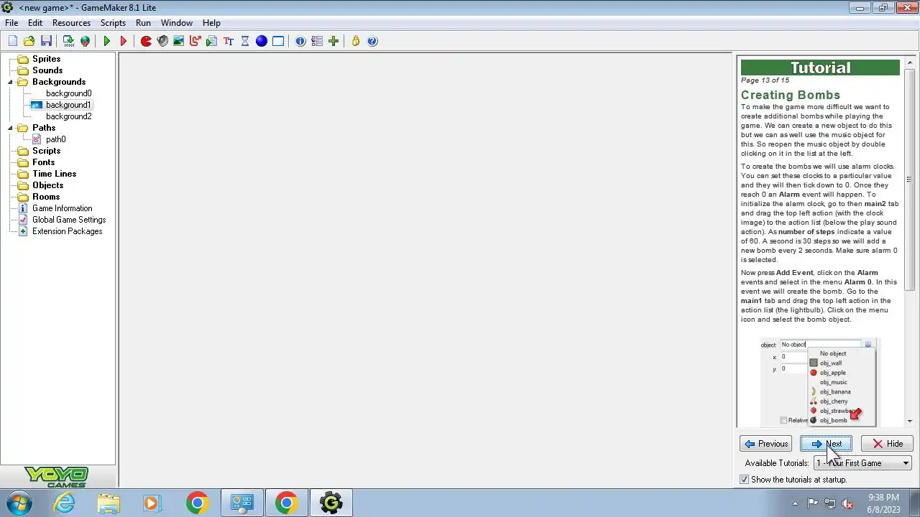Publish your game online icon
Image resolution: width=920 pixels, height=517 pixels.
85,41
